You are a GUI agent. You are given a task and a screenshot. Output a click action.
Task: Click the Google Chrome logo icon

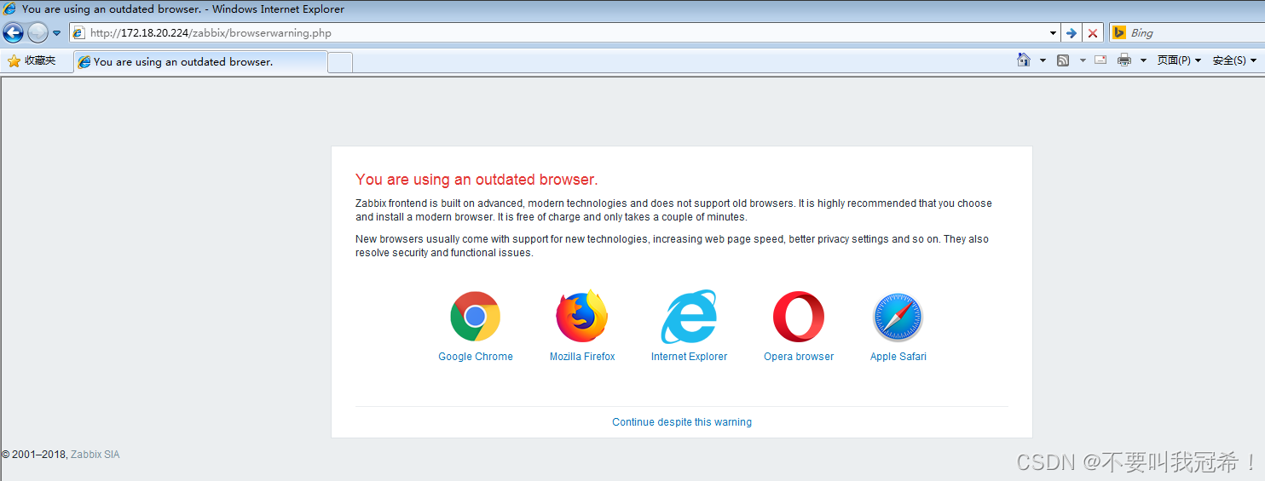click(x=475, y=317)
